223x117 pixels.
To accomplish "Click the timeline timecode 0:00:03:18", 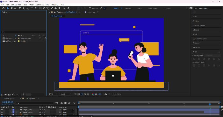I will (8, 102).
